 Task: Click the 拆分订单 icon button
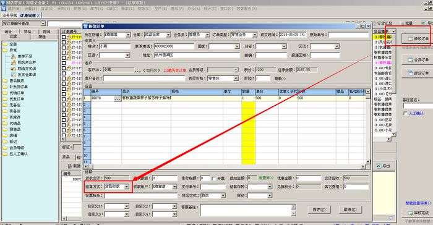(x=418, y=73)
